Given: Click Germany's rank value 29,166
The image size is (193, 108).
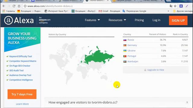Looking at the screenshot, I should pyautogui.click(x=184, y=45).
